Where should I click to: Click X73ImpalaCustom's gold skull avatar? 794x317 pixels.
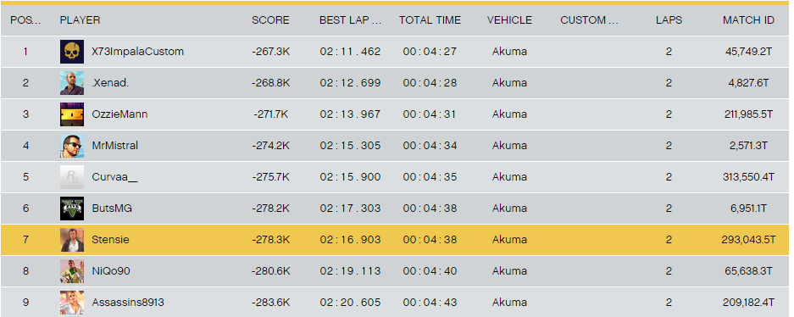(72, 52)
